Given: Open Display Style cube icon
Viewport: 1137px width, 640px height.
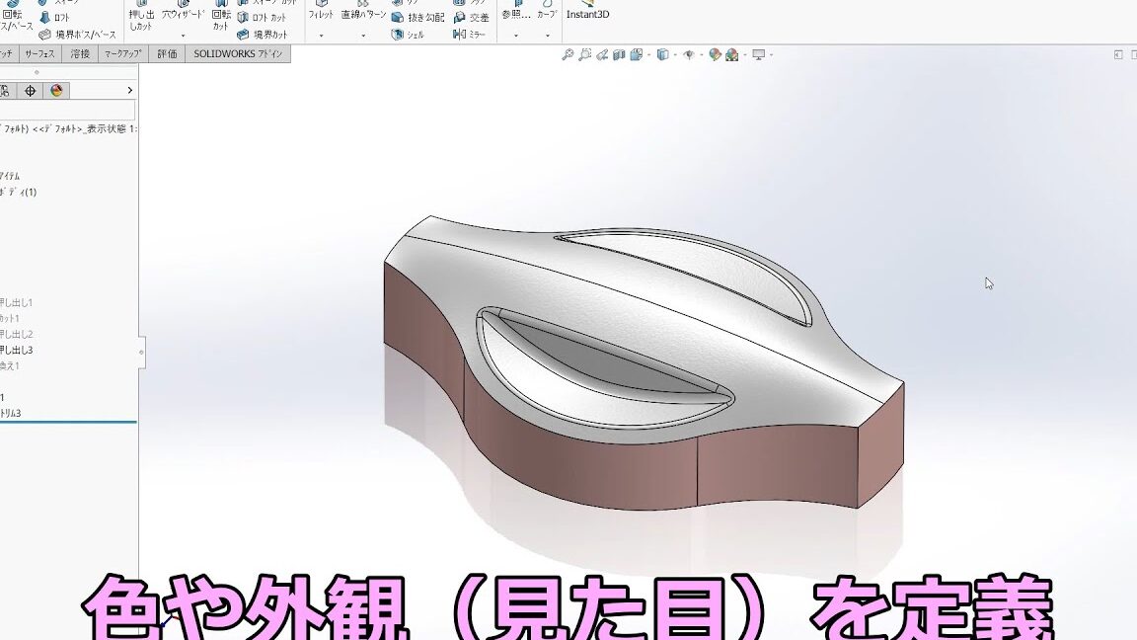Looking at the screenshot, I should 662,54.
